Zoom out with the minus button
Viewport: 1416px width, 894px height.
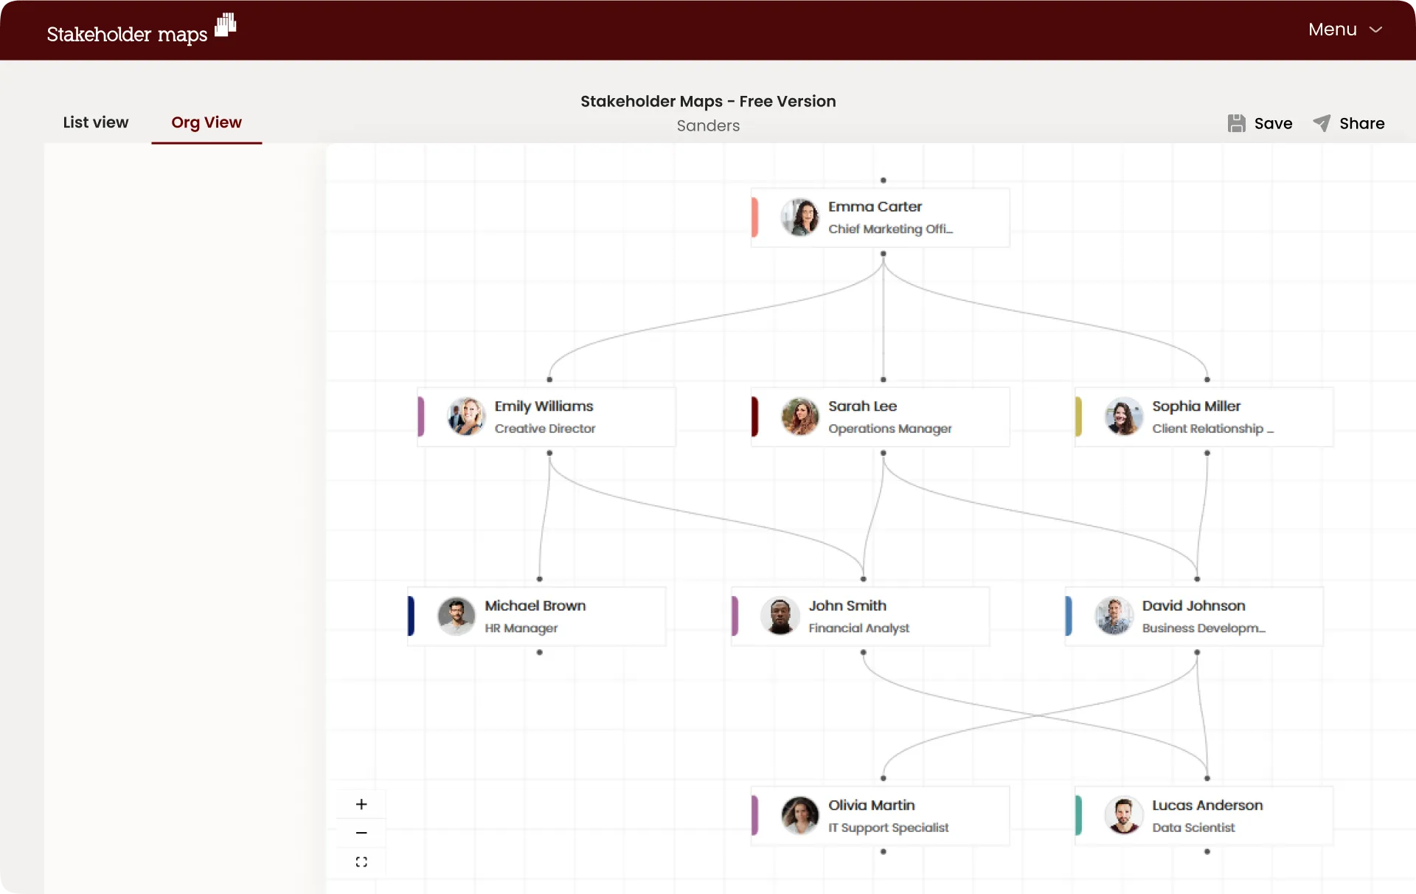tap(361, 833)
